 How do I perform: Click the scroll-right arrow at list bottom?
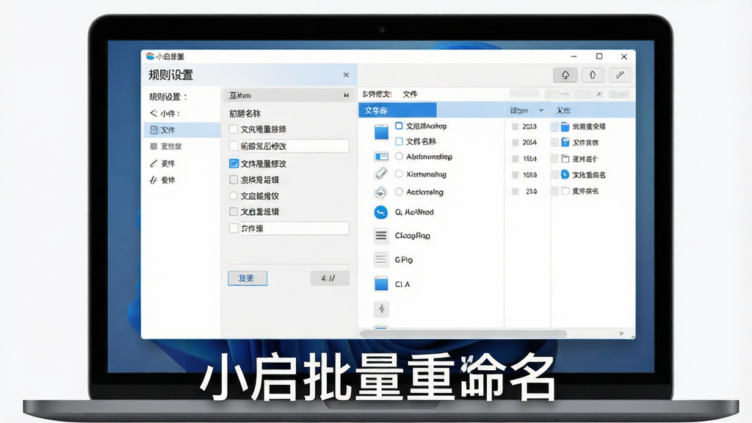[x=622, y=333]
